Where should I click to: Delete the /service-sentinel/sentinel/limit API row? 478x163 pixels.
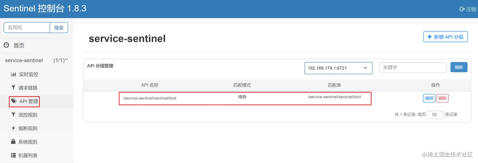pyautogui.click(x=442, y=98)
